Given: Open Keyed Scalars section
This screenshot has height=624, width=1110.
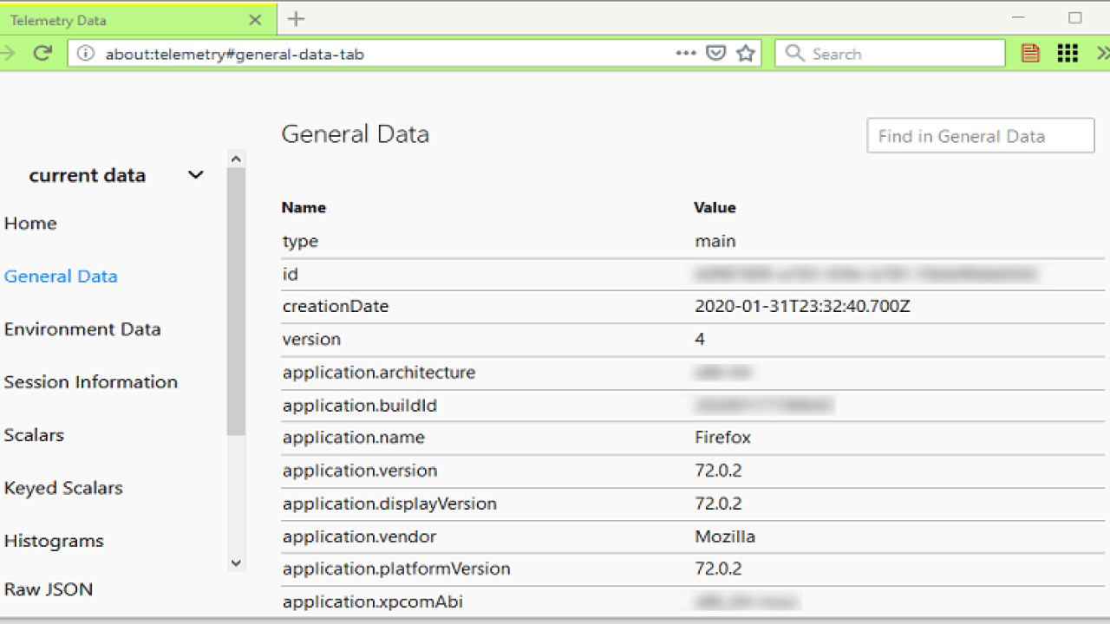Looking at the screenshot, I should [x=63, y=488].
